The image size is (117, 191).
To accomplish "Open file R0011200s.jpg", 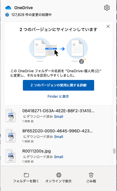I will tap(37, 151).
